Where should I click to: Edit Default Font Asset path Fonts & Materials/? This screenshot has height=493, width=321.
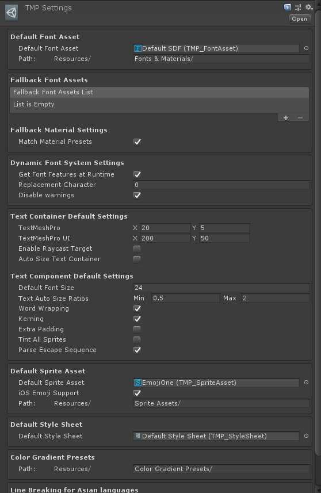221,59
